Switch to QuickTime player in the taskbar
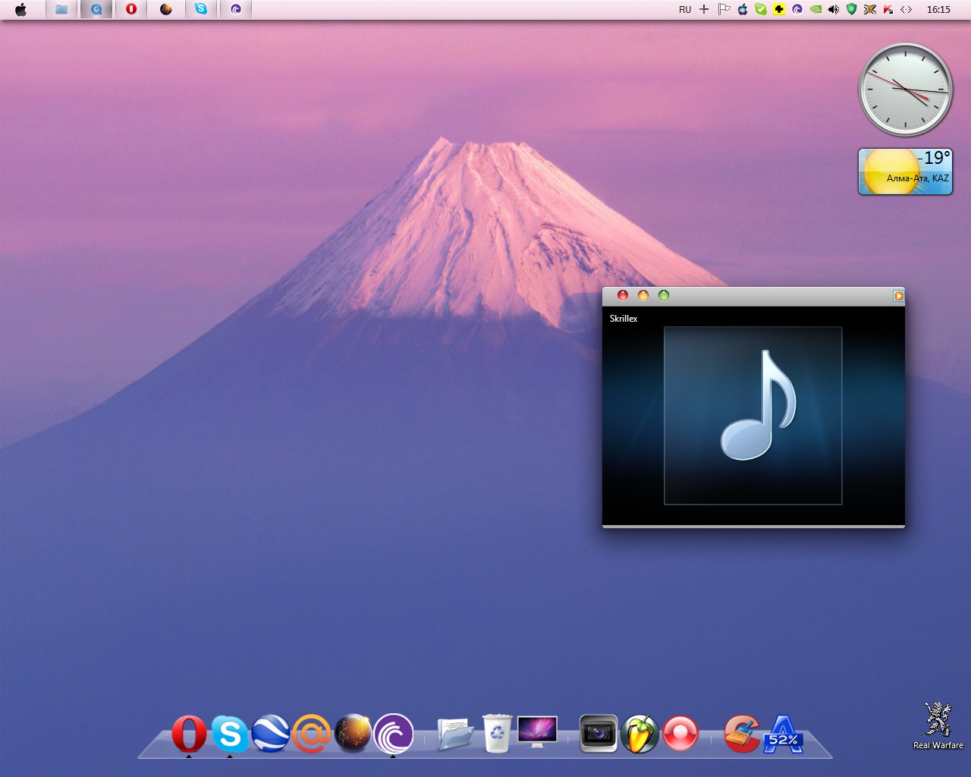 tap(96, 10)
